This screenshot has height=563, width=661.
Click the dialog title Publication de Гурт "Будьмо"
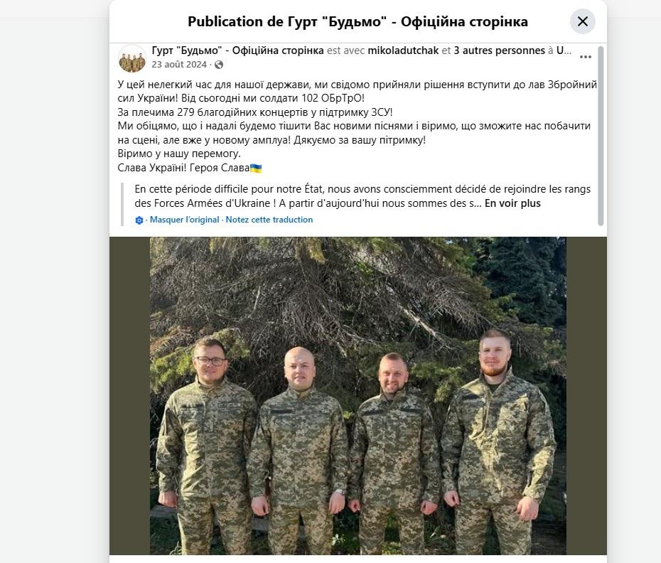click(358, 21)
